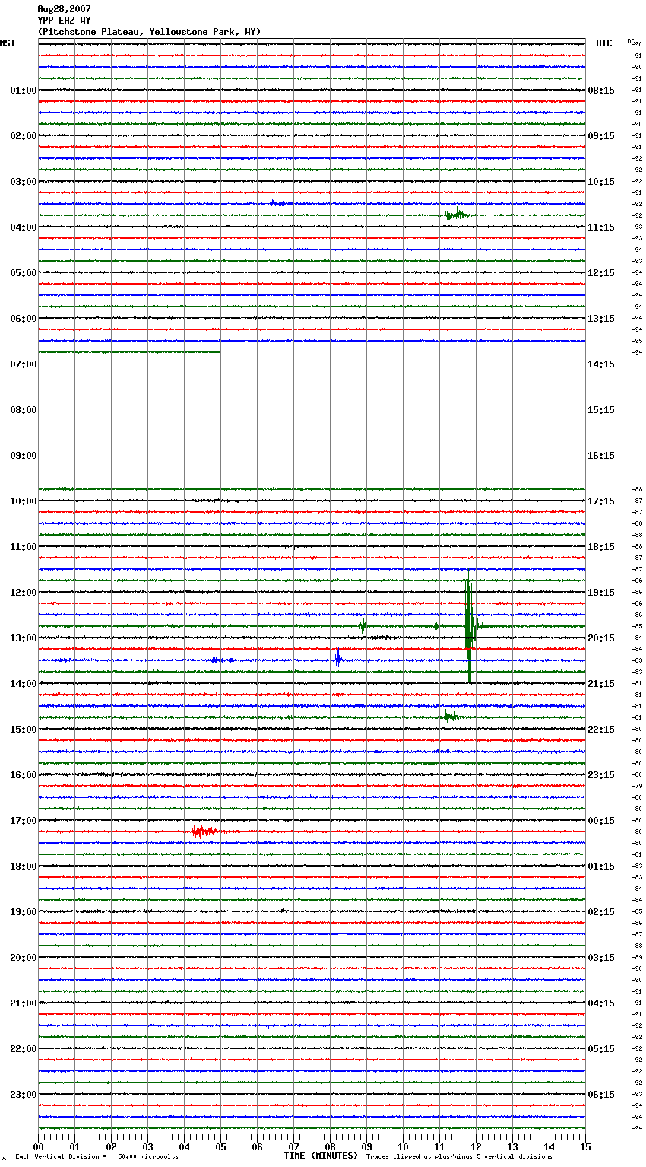The width and height of the screenshot is (646, 1167).
Task: Click minute tick label 15 on x-axis
Action: click(x=585, y=1146)
